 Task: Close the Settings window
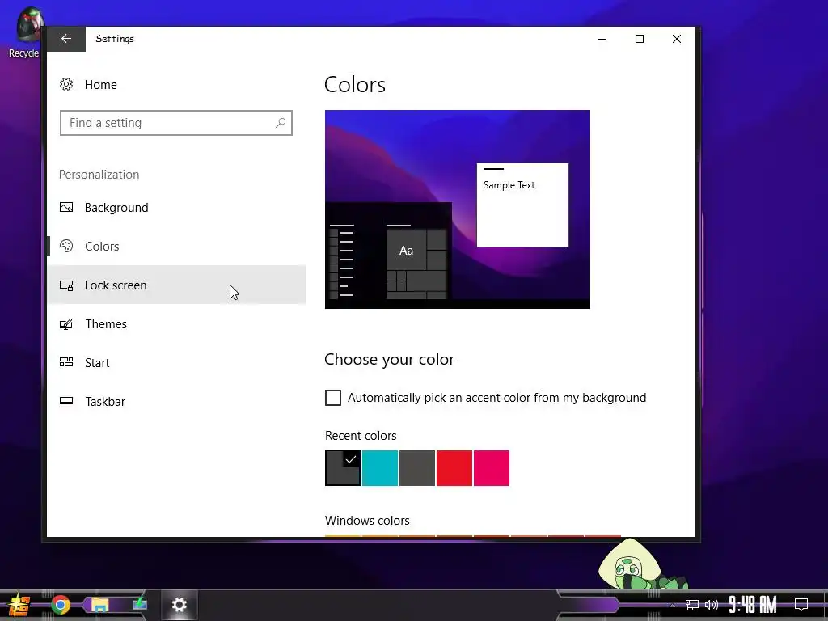(x=677, y=39)
